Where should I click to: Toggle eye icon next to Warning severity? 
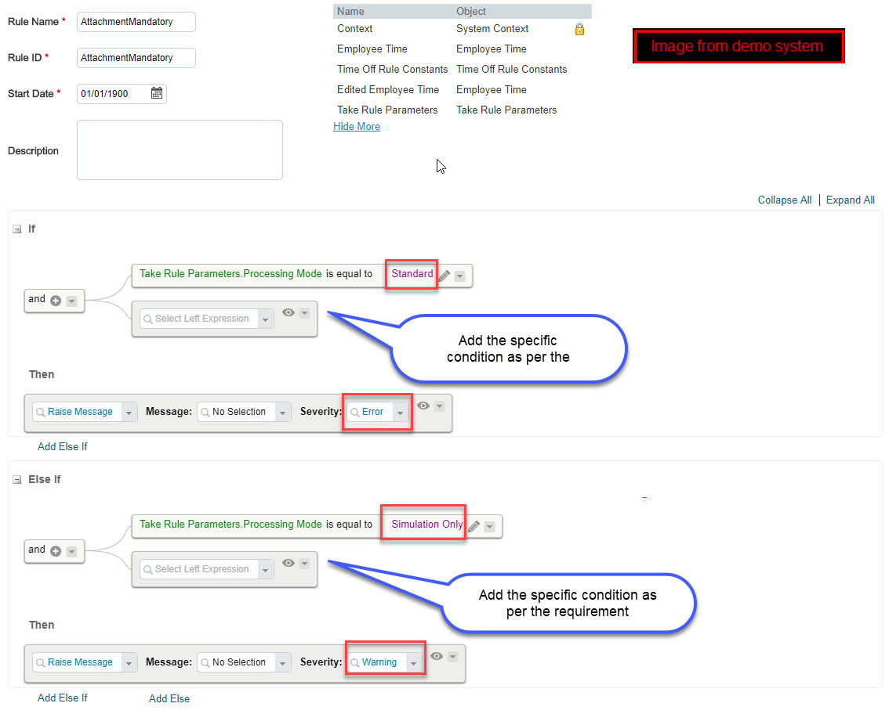pos(437,656)
